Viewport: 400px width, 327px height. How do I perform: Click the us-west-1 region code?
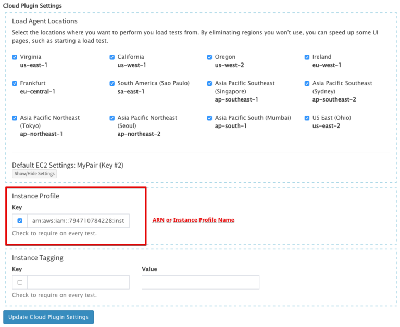tap(132, 65)
